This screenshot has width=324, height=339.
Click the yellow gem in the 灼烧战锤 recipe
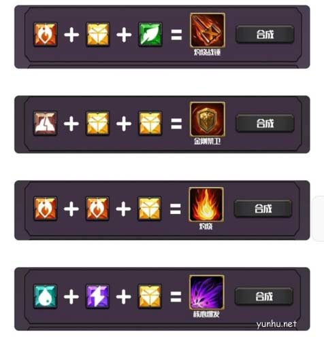98,35
